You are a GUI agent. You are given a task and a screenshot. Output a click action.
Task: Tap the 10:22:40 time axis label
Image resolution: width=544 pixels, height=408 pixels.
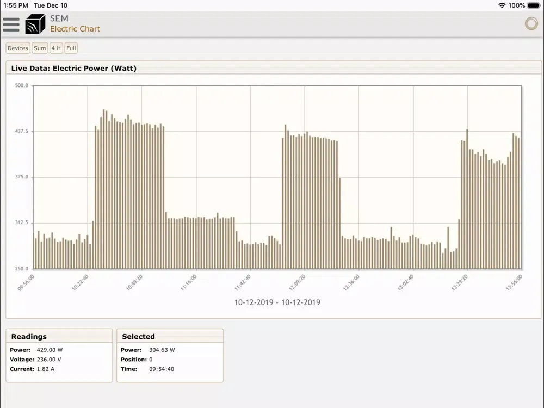[x=81, y=282]
